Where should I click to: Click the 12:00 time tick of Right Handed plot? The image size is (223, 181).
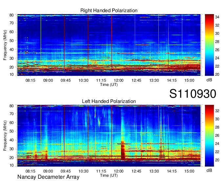point(119,80)
